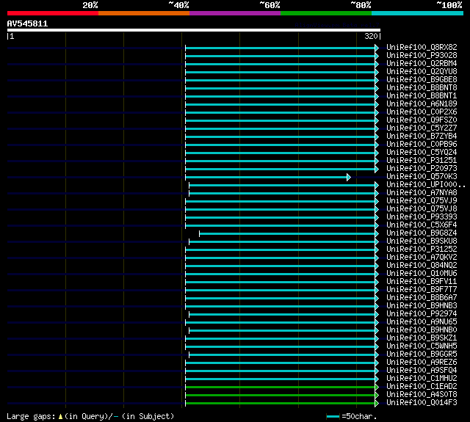Click the arrowhead ending the UniRef100_Q570K3 alignment
The image size is (470, 422).
(349, 178)
